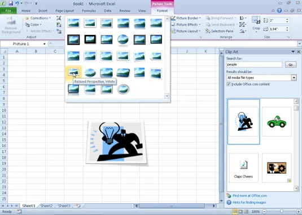Click the macro record icon in status bar
The width and height of the screenshot is (302, 215).
click(x=19, y=212)
